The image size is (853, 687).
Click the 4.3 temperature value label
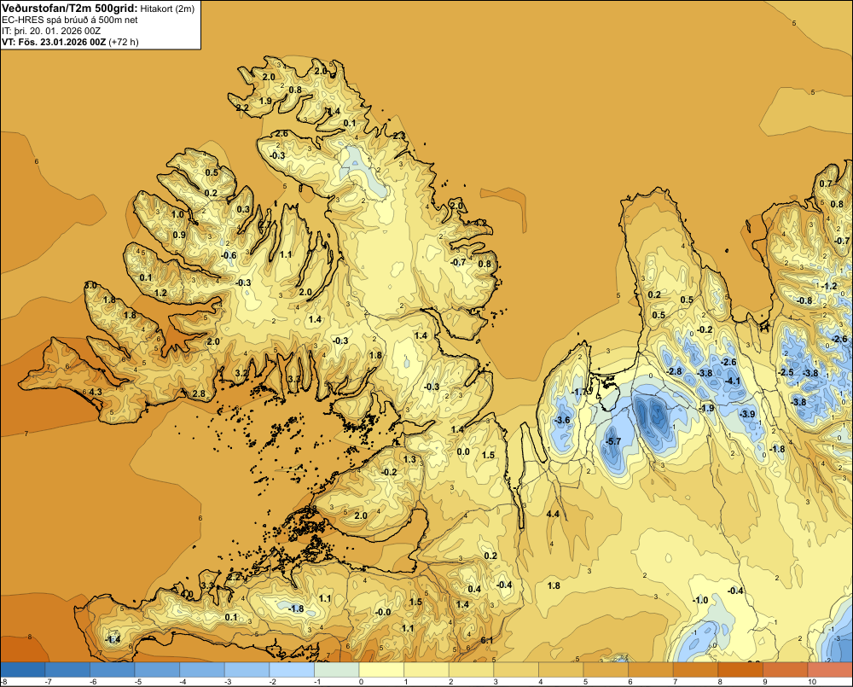[x=96, y=392]
